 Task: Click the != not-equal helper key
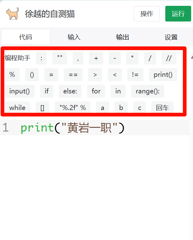135,75
